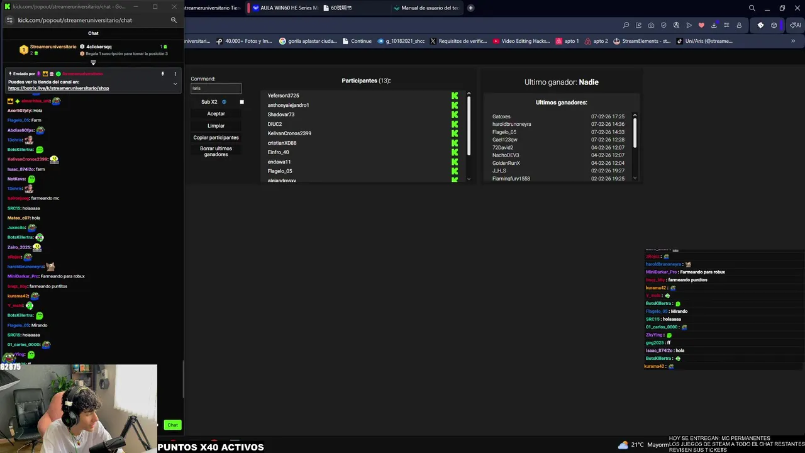
Task: Click participants list scroll-up arrow
Action: coord(469,94)
